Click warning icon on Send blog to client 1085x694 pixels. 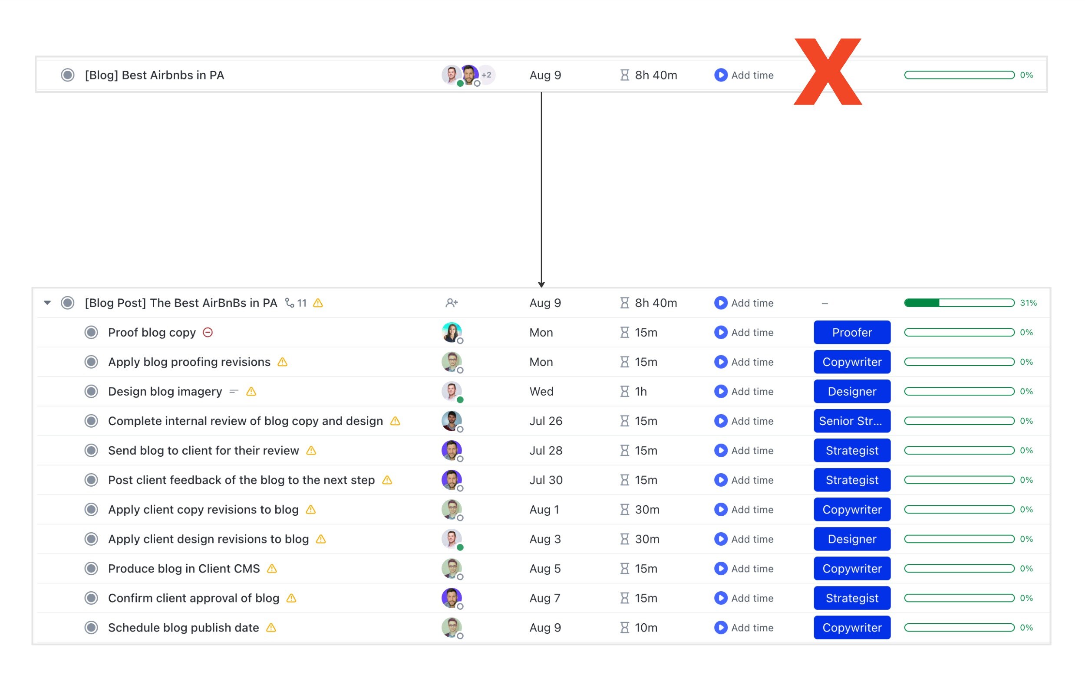click(311, 451)
